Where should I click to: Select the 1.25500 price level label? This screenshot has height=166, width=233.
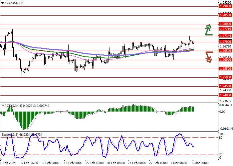point(225,69)
